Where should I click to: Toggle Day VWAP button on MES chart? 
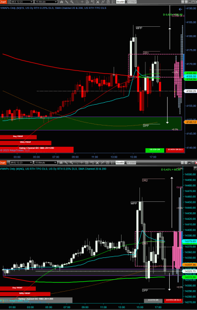(x=18, y=137)
